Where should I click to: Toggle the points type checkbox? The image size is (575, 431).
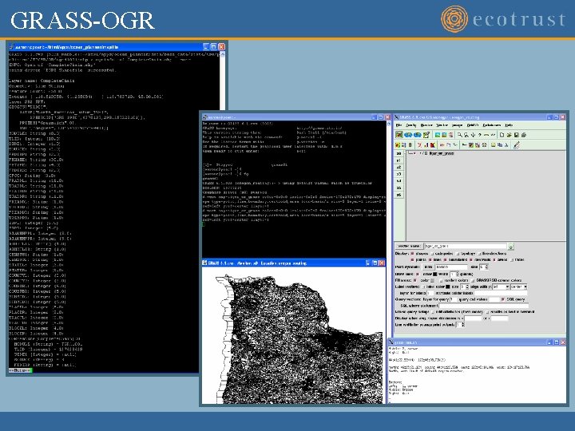(x=412, y=259)
